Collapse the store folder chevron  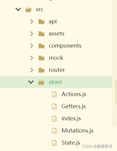(31, 82)
